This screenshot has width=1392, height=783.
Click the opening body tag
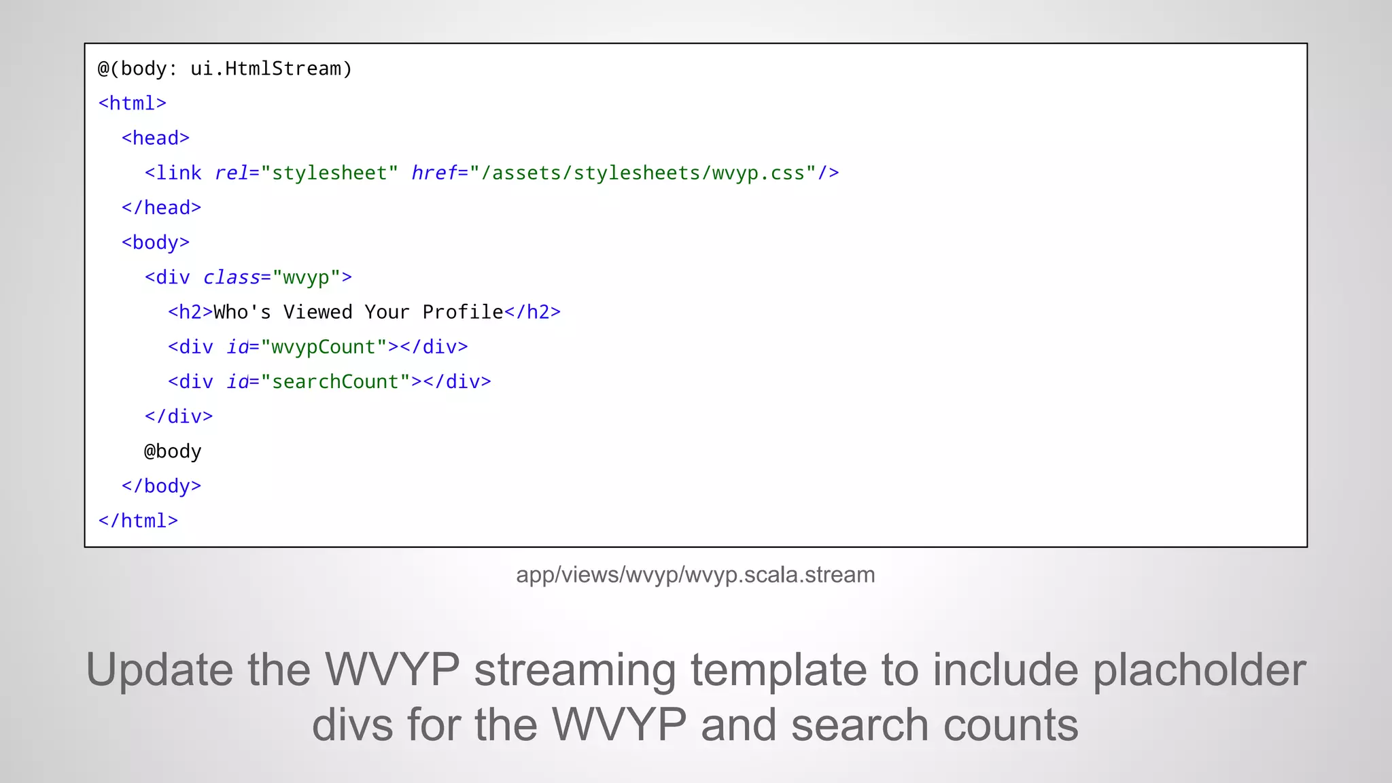pyautogui.click(x=156, y=243)
